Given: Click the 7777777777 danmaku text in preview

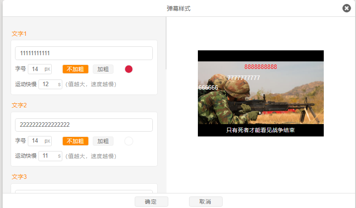Looking at the screenshot, I should pyautogui.click(x=244, y=78).
